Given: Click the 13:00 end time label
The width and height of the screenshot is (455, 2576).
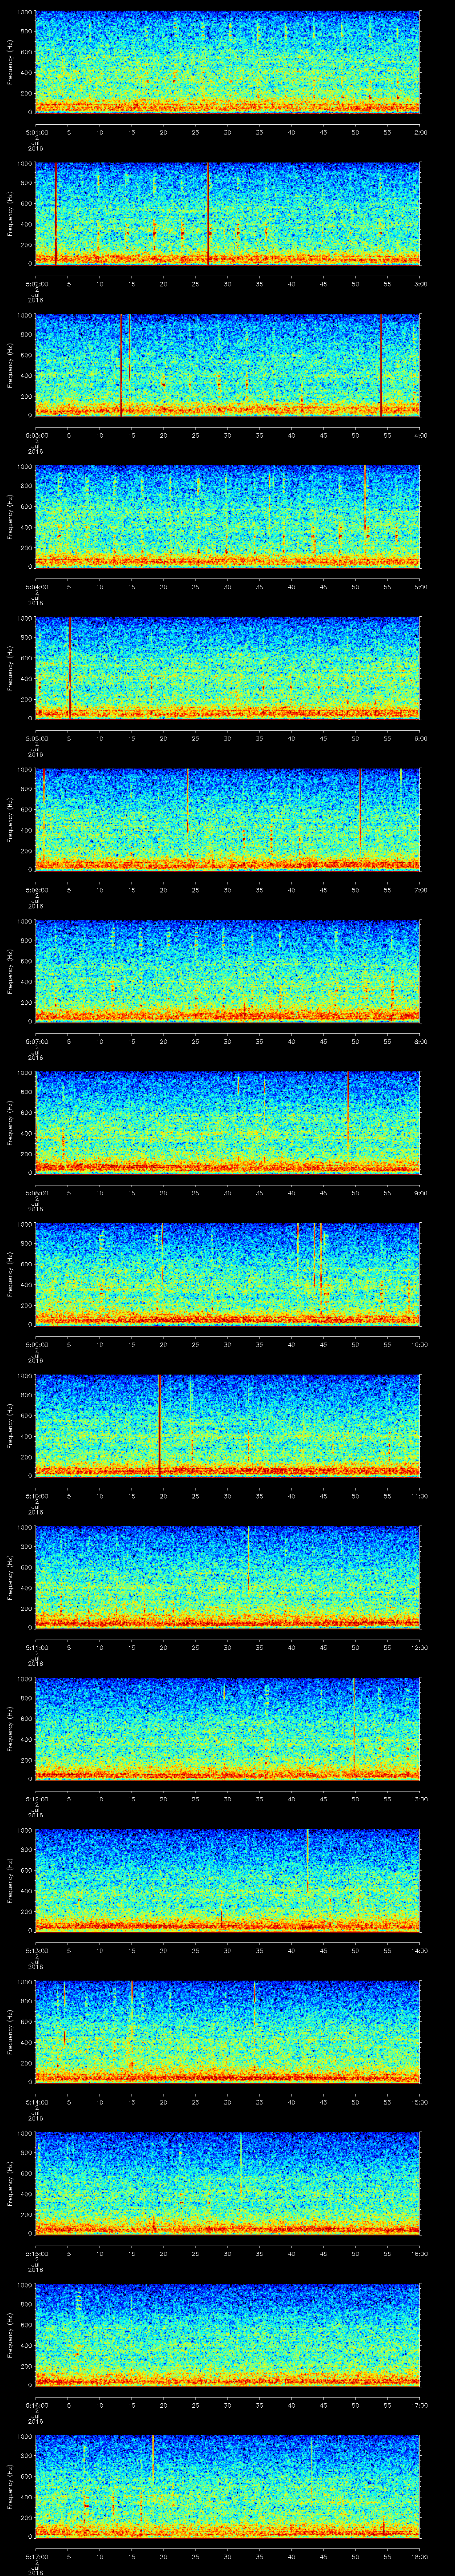Looking at the screenshot, I should pyautogui.click(x=419, y=1799).
